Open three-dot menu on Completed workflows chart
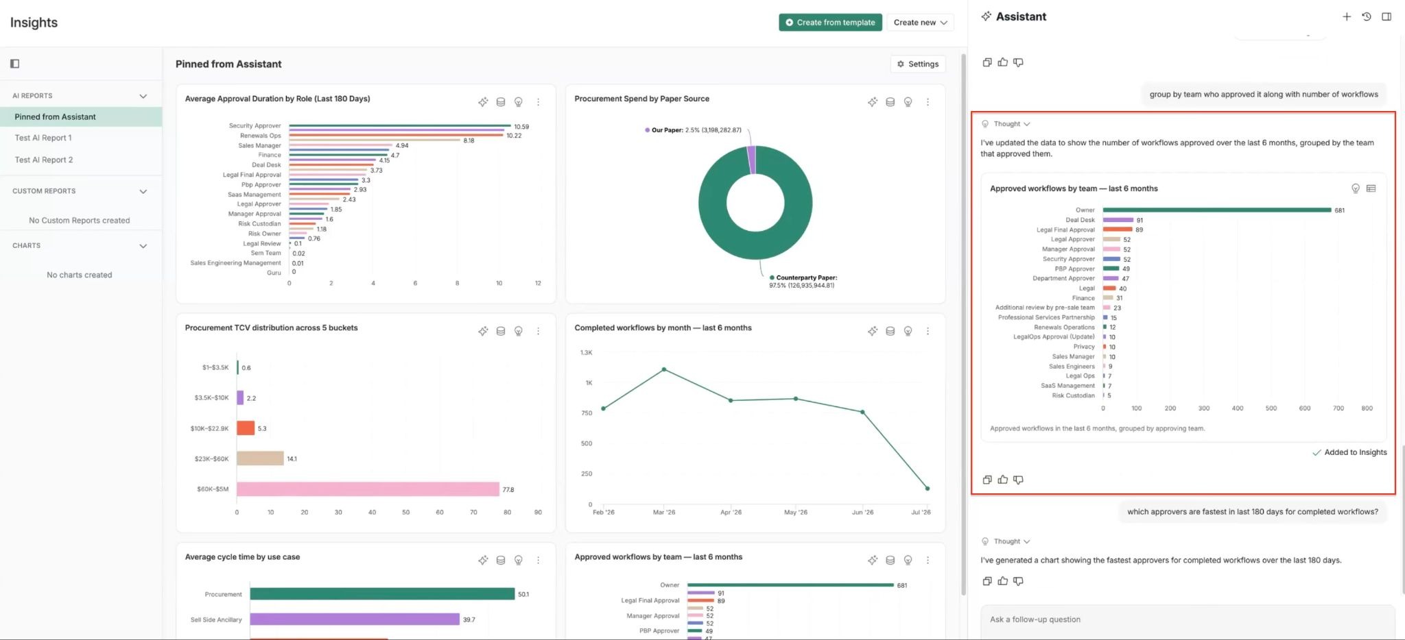 point(928,331)
